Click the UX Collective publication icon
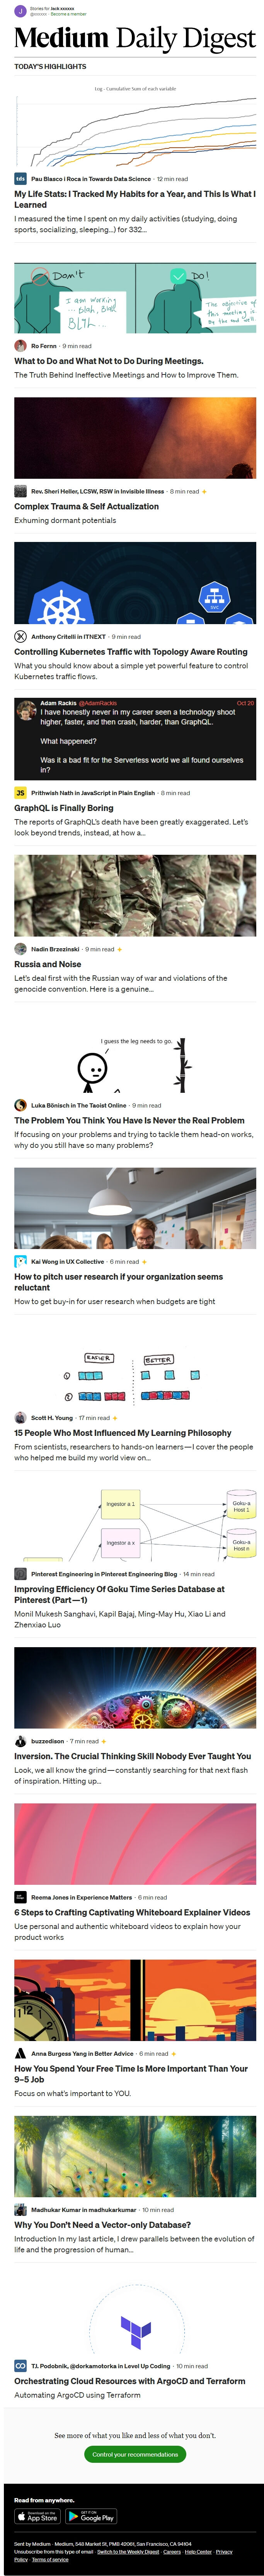The image size is (264, 2576). [20, 1262]
